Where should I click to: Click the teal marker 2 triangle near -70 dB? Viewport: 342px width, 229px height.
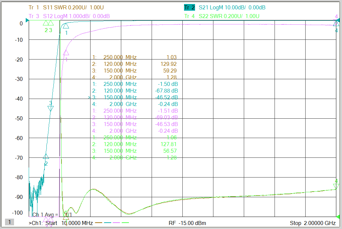pyautogui.click(x=46, y=156)
